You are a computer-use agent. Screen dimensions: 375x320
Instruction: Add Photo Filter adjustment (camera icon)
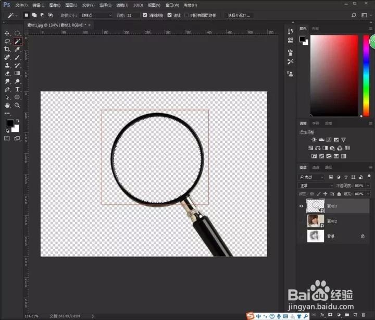[x=332, y=148]
